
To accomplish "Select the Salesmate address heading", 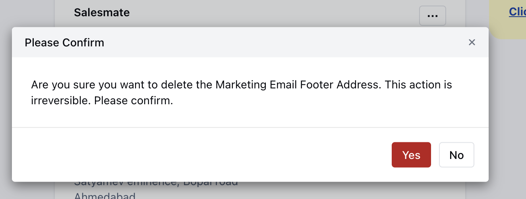I will 102,12.
